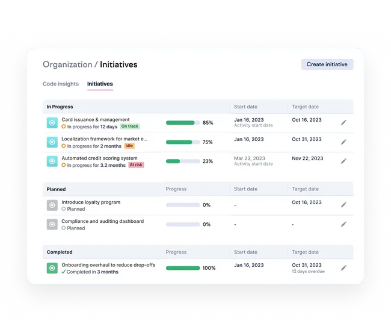Open Organization breadcrumb link
Screen dimensions: 391x332
pos(67,64)
